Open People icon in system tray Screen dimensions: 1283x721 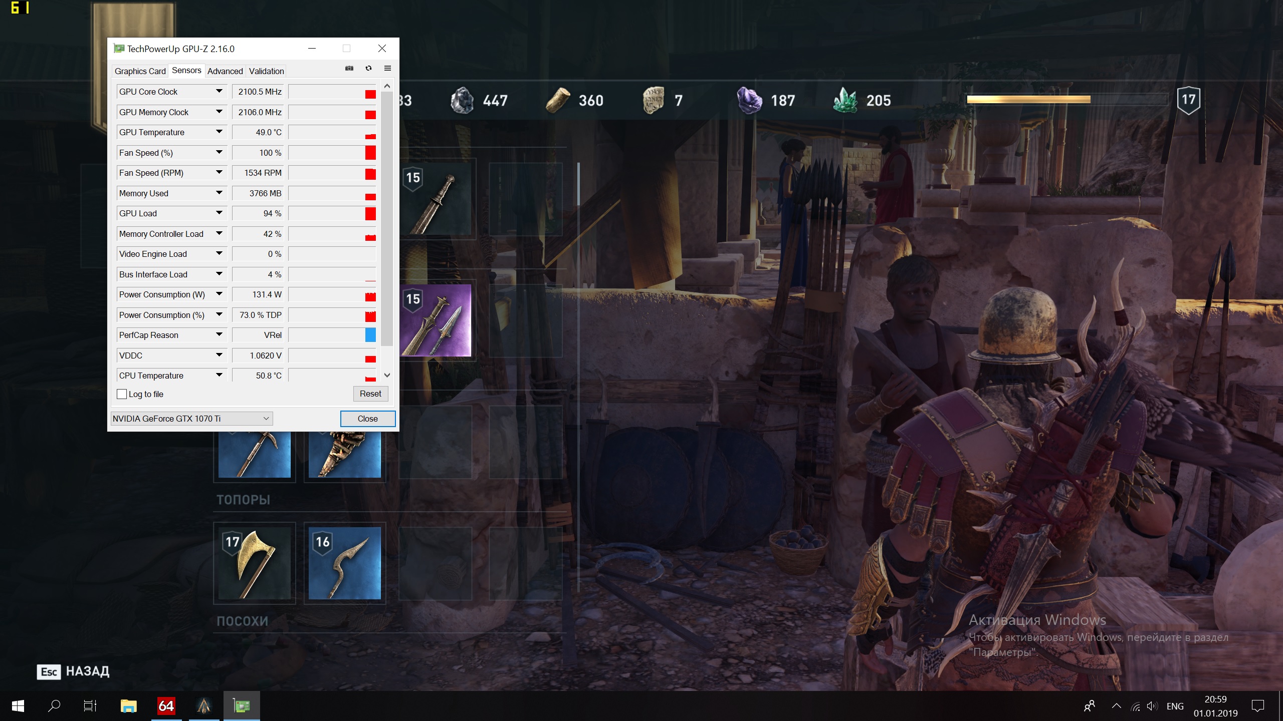click(x=1090, y=706)
